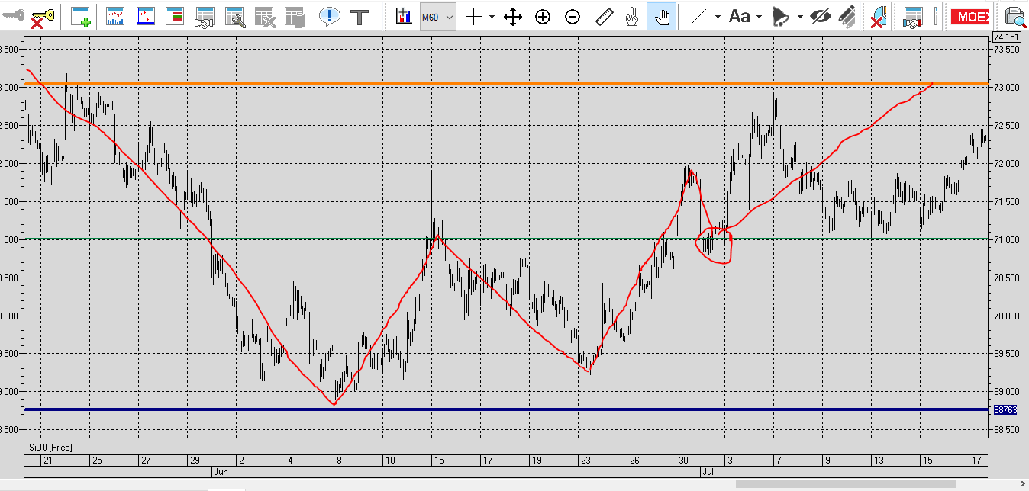
Task: Open the M60 timeframe dropdown
Action: pos(437,17)
